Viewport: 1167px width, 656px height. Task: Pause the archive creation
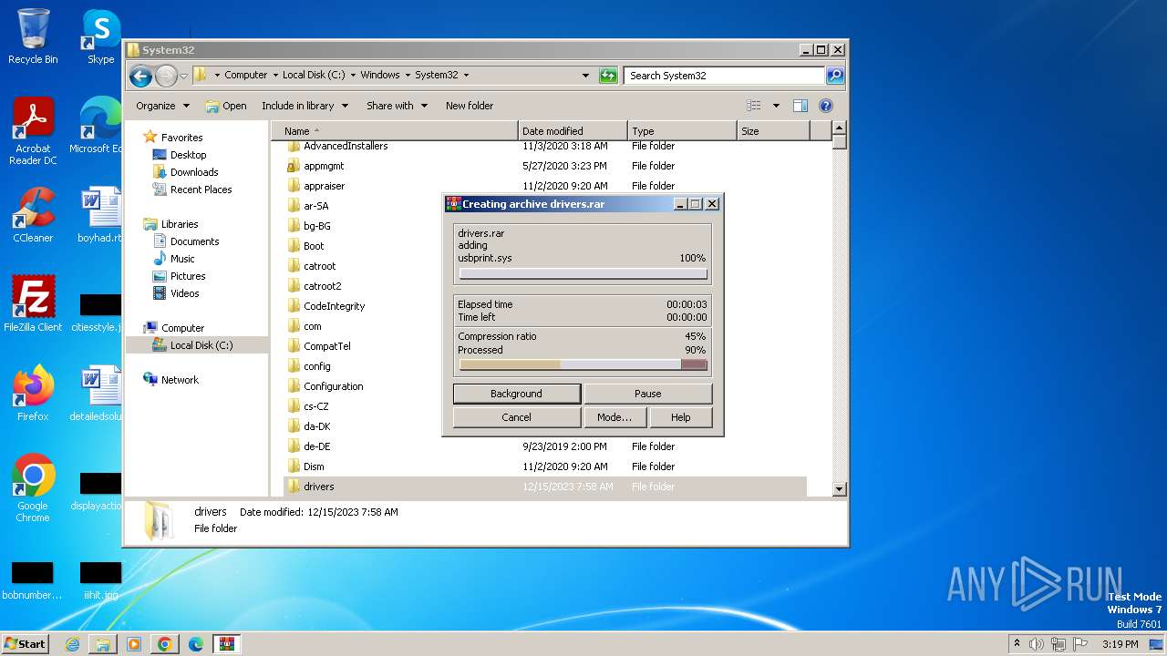click(647, 394)
